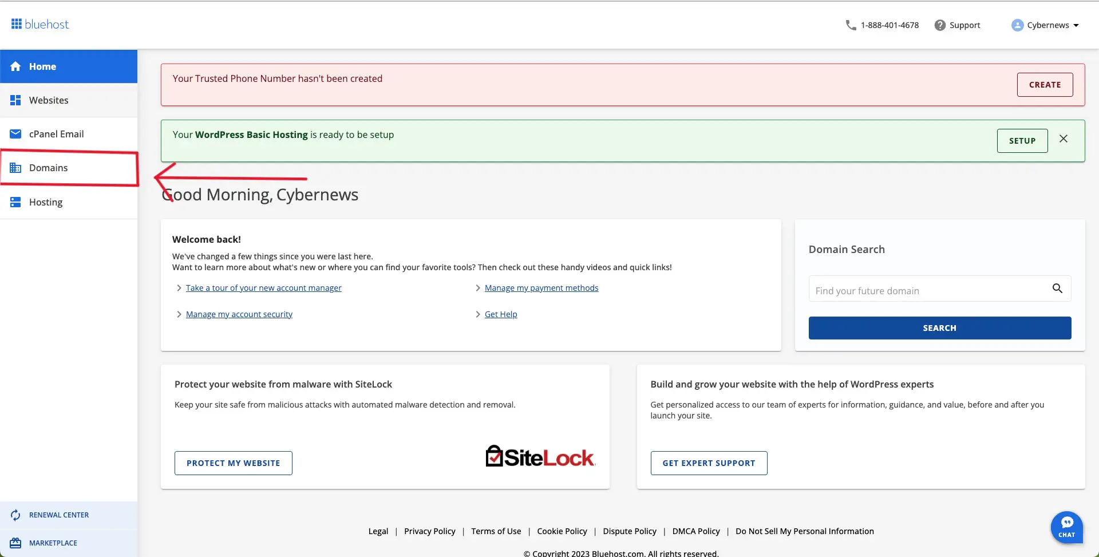Viewport: 1099px width, 557px height.
Task: Go to cPanel Email section
Action: pyautogui.click(x=69, y=134)
